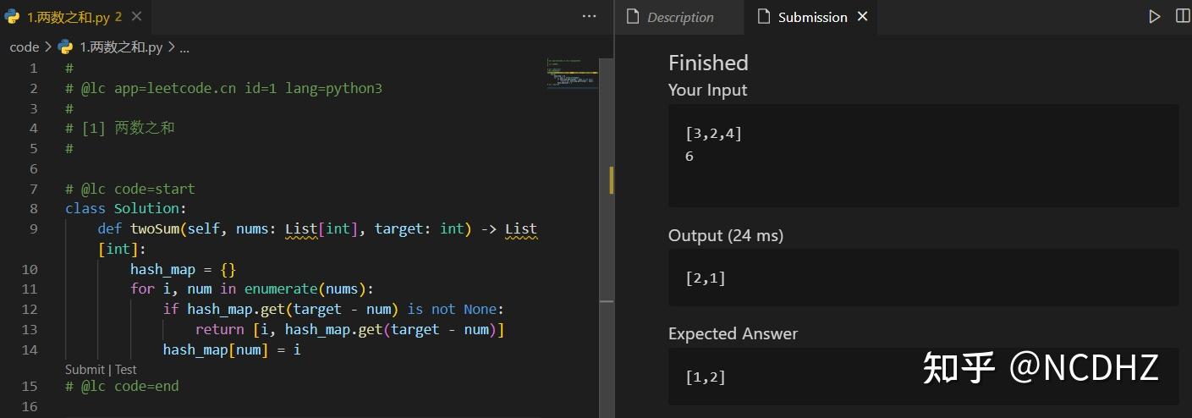
Task: Click line number 9 in the gutter
Action: point(33,228)
